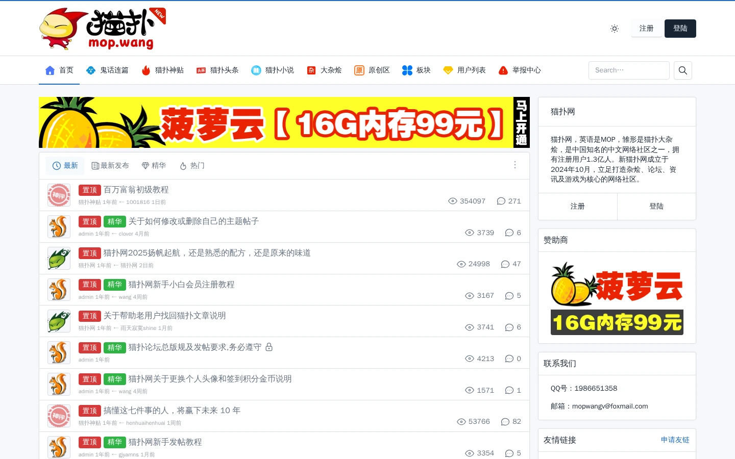735x459 pixels.
Task: Click the comment icon showing 82
Action: [x=505, y=422]
